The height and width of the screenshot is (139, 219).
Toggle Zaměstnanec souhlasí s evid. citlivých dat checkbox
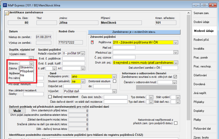pos(175,77)
